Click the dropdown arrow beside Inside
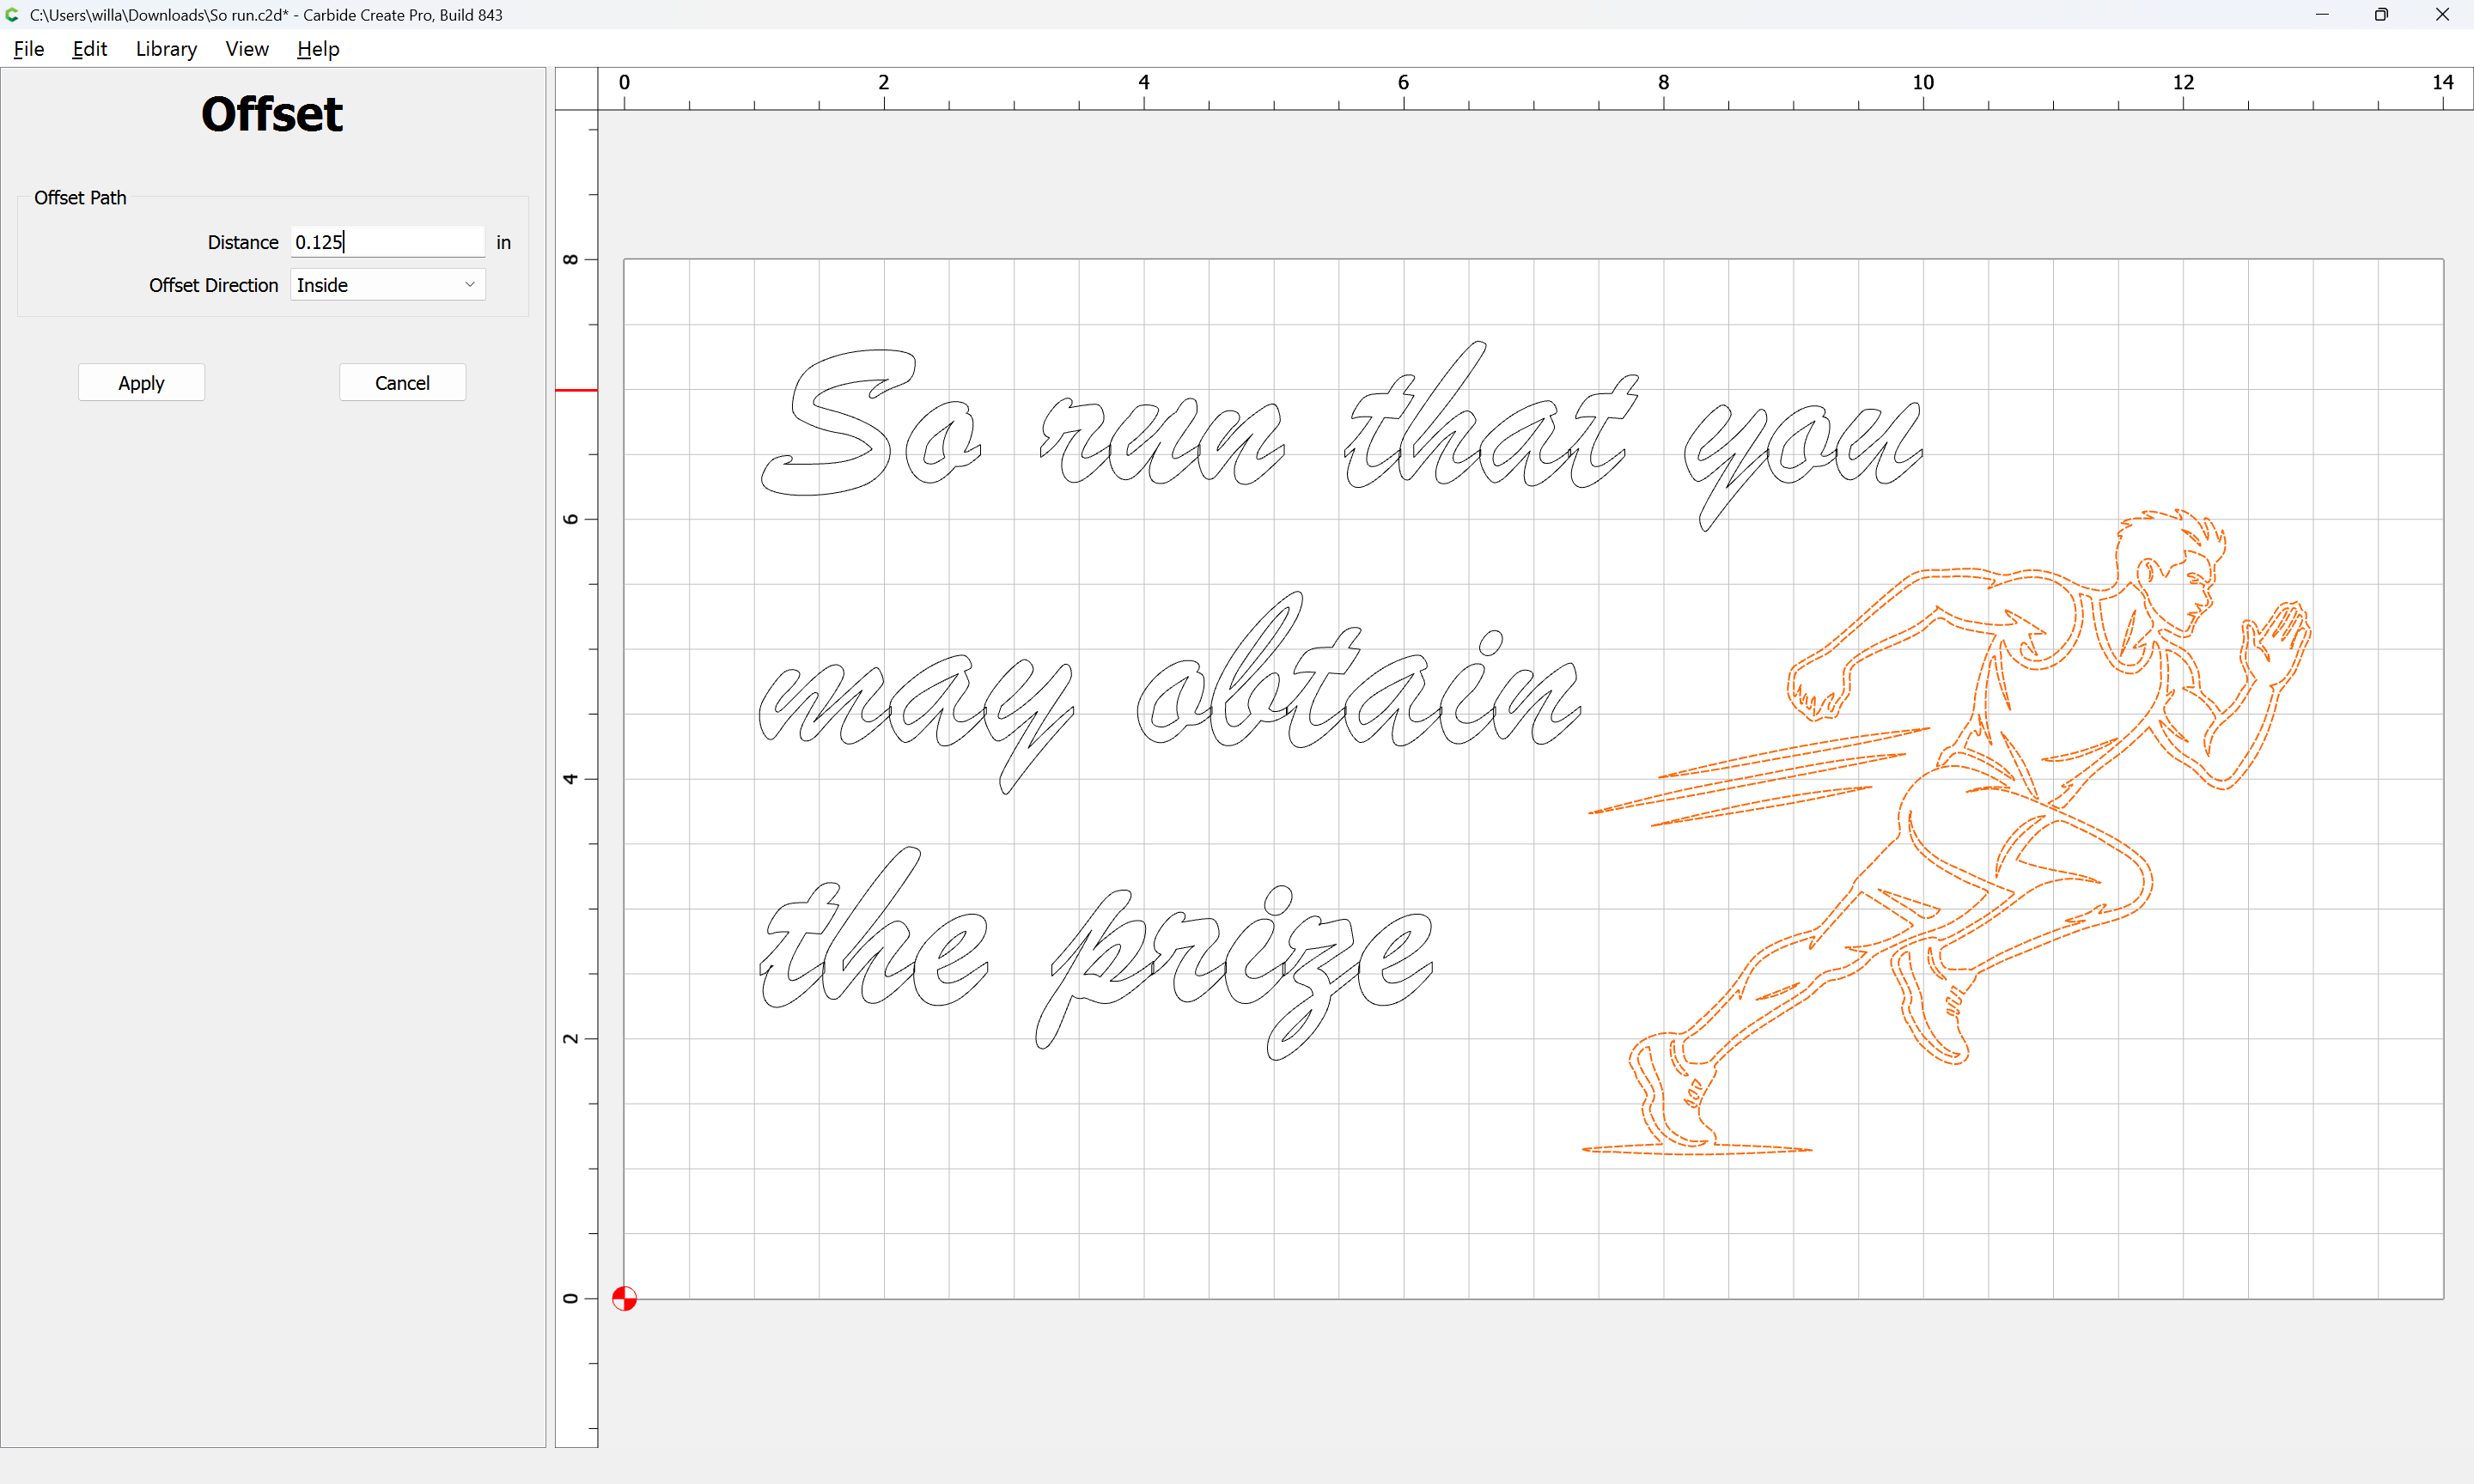Image resolution: width=2474 pixels, height=1484 pixels. tap(470, 285)
